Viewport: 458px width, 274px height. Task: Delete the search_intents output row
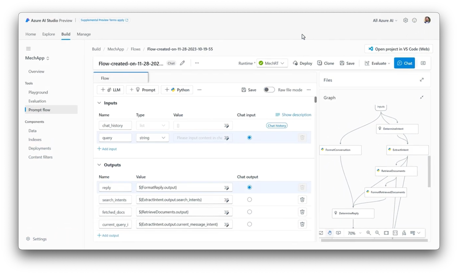(302, 200)
